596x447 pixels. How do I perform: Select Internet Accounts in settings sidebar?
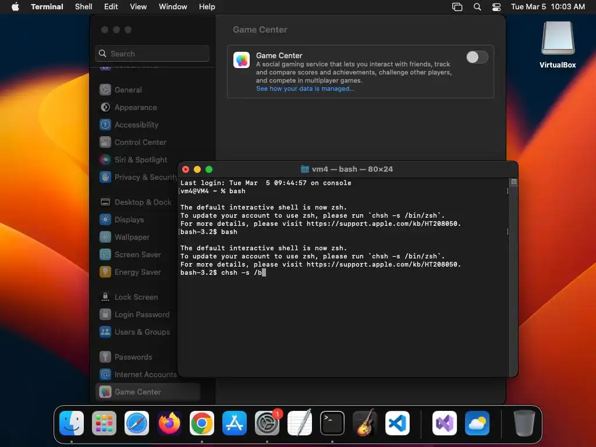[x=137, y=375]
